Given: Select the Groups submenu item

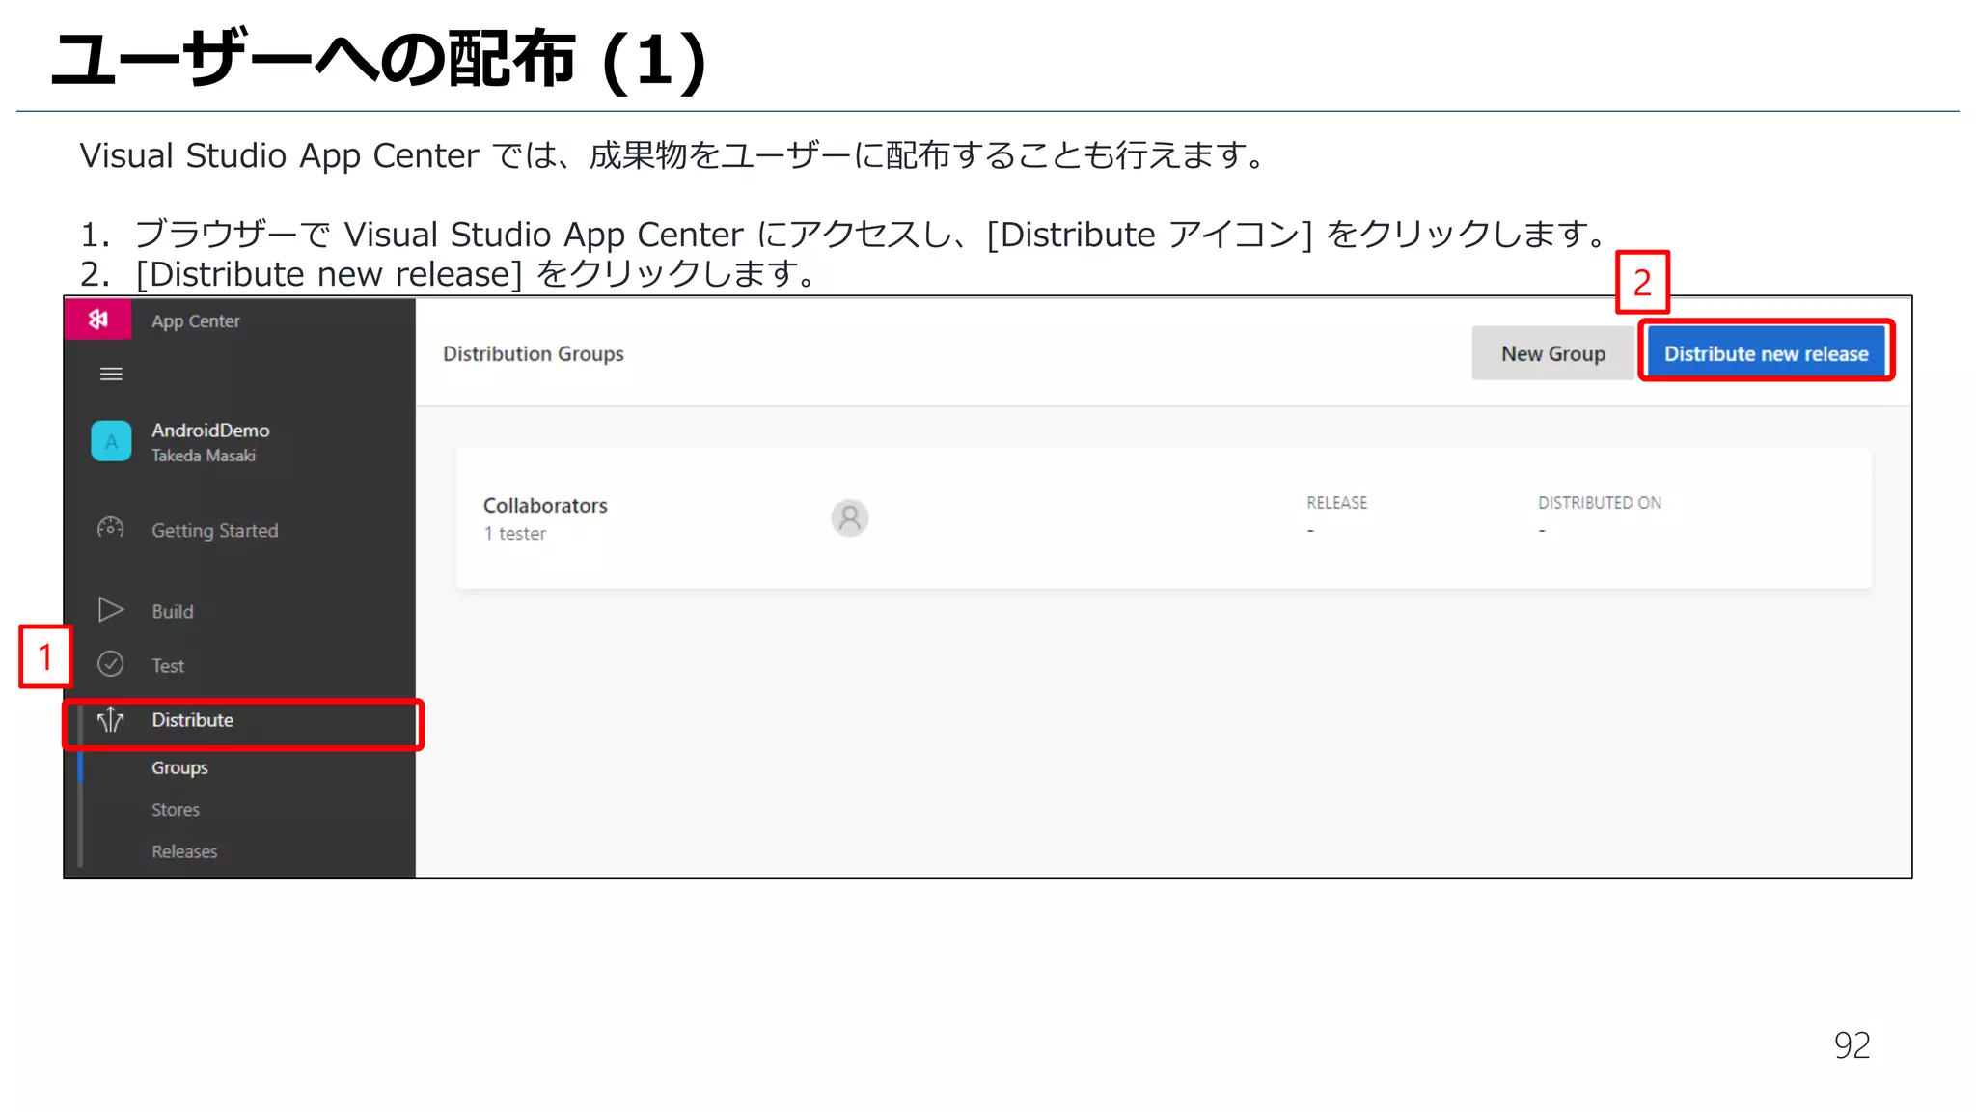Looking at the screenshot, I should pyautogui.click(x=179, y=767).
